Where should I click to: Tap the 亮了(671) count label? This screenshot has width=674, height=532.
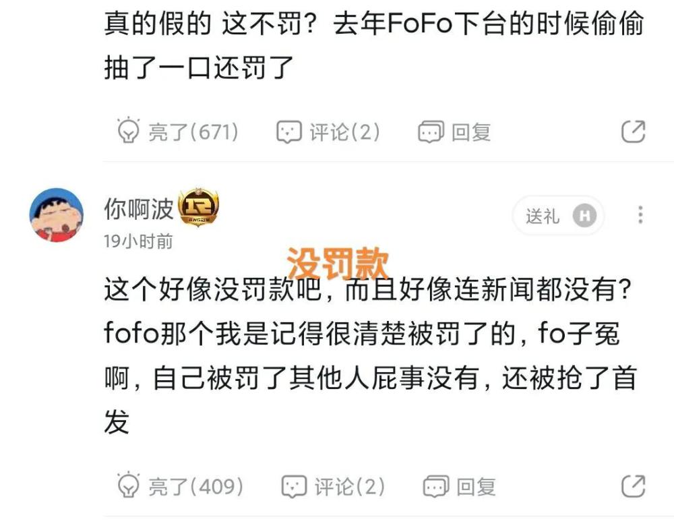(x=193, y=131)
